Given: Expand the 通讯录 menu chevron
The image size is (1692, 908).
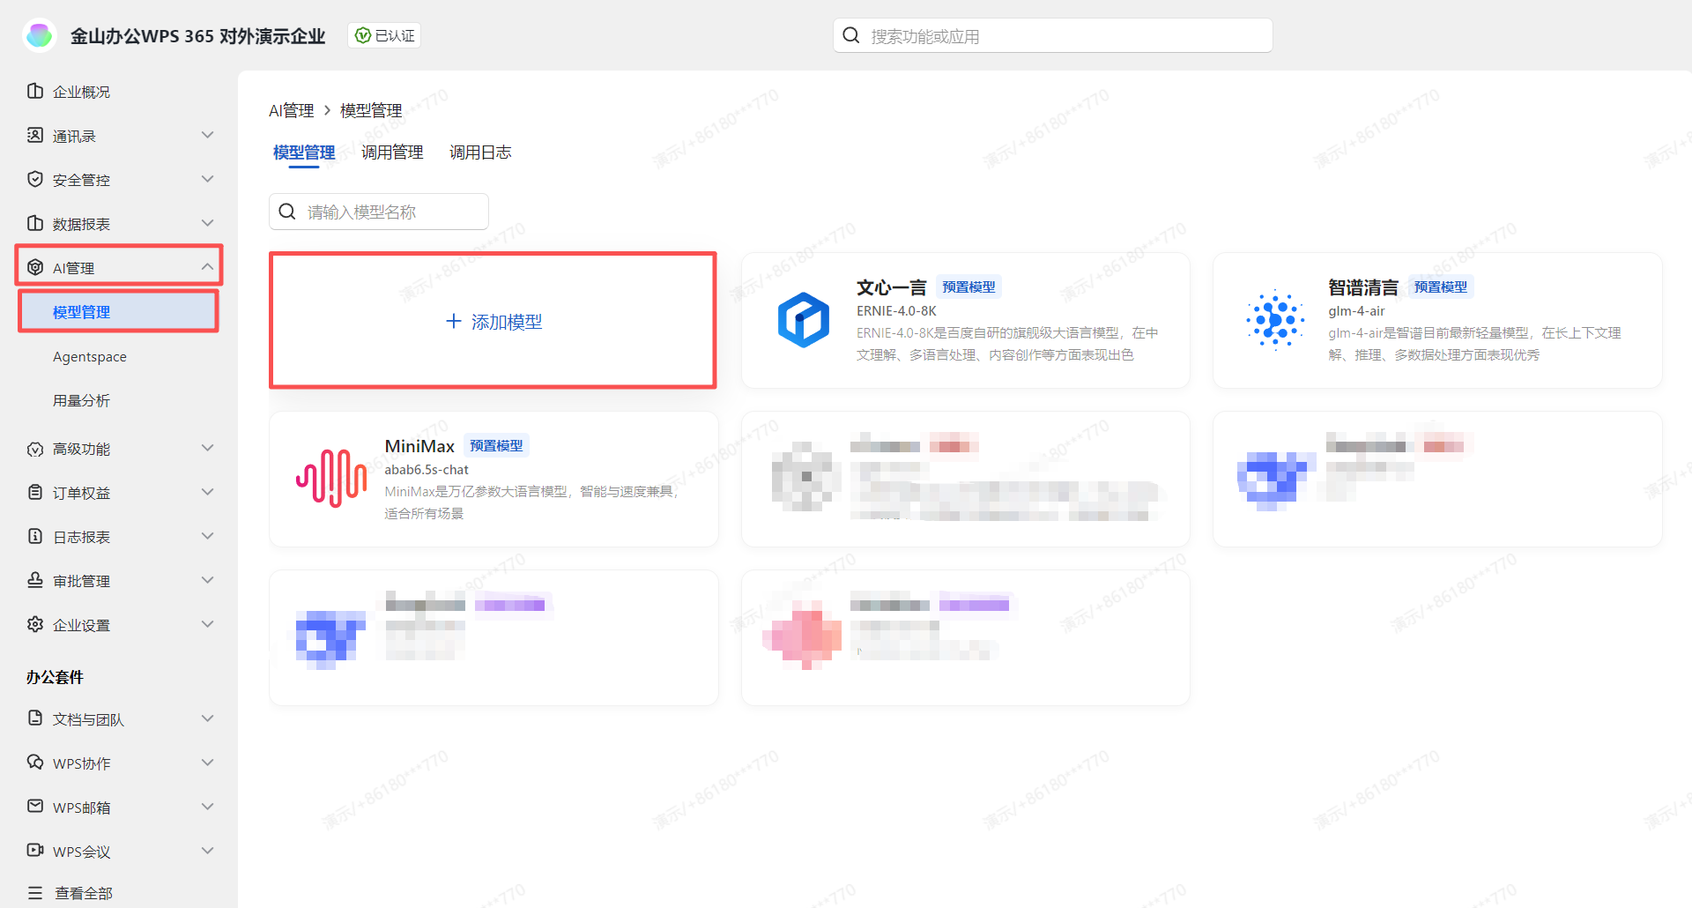Looking at the screenshot, I should point(208,135).
